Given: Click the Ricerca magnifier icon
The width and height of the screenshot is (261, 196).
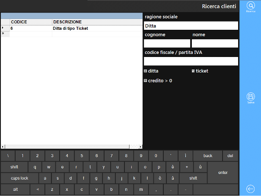Looking at the screenshot, I should point(251,6).
